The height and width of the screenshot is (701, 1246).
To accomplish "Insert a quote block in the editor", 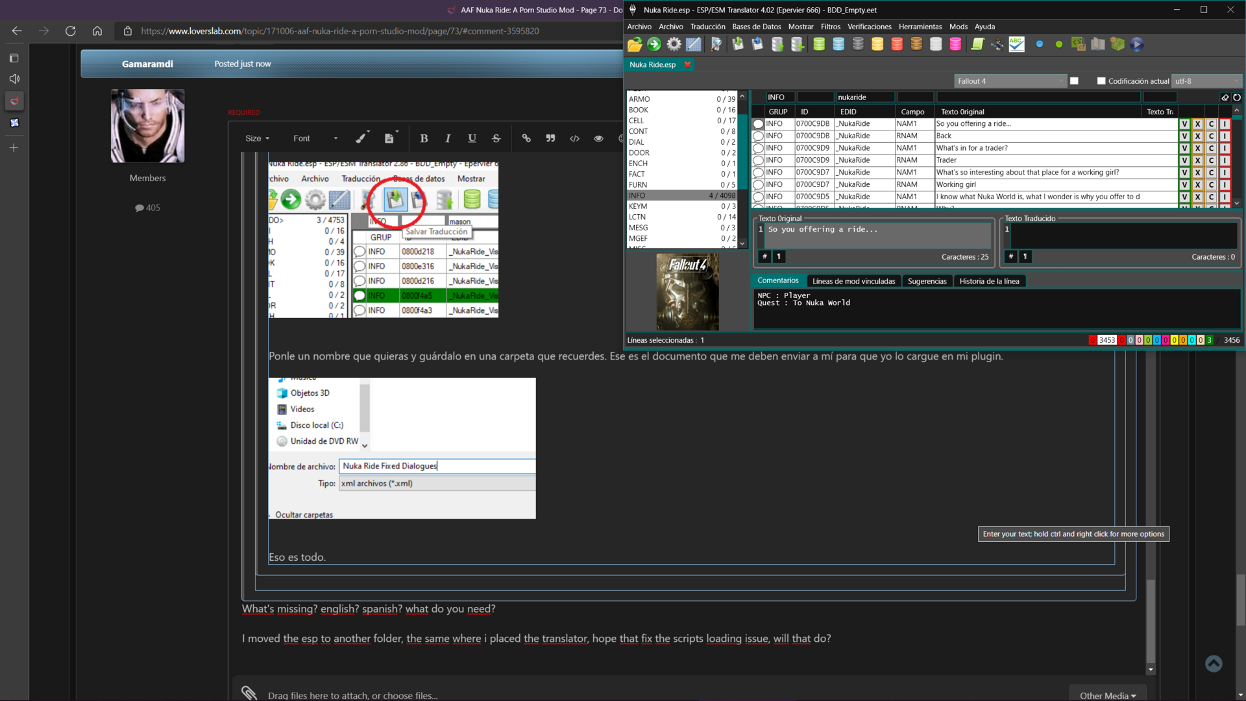I will pos(550,138).
